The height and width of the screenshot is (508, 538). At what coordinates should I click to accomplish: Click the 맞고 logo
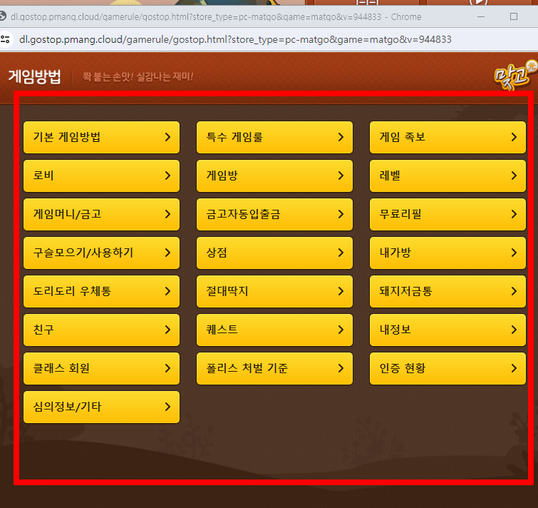tap(514, 75)
